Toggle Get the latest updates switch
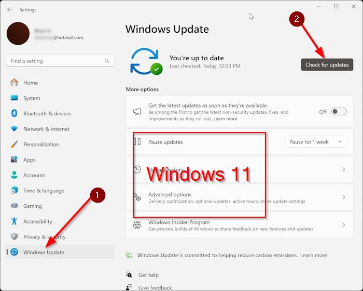The image size is (363, 291). [339, 112]
